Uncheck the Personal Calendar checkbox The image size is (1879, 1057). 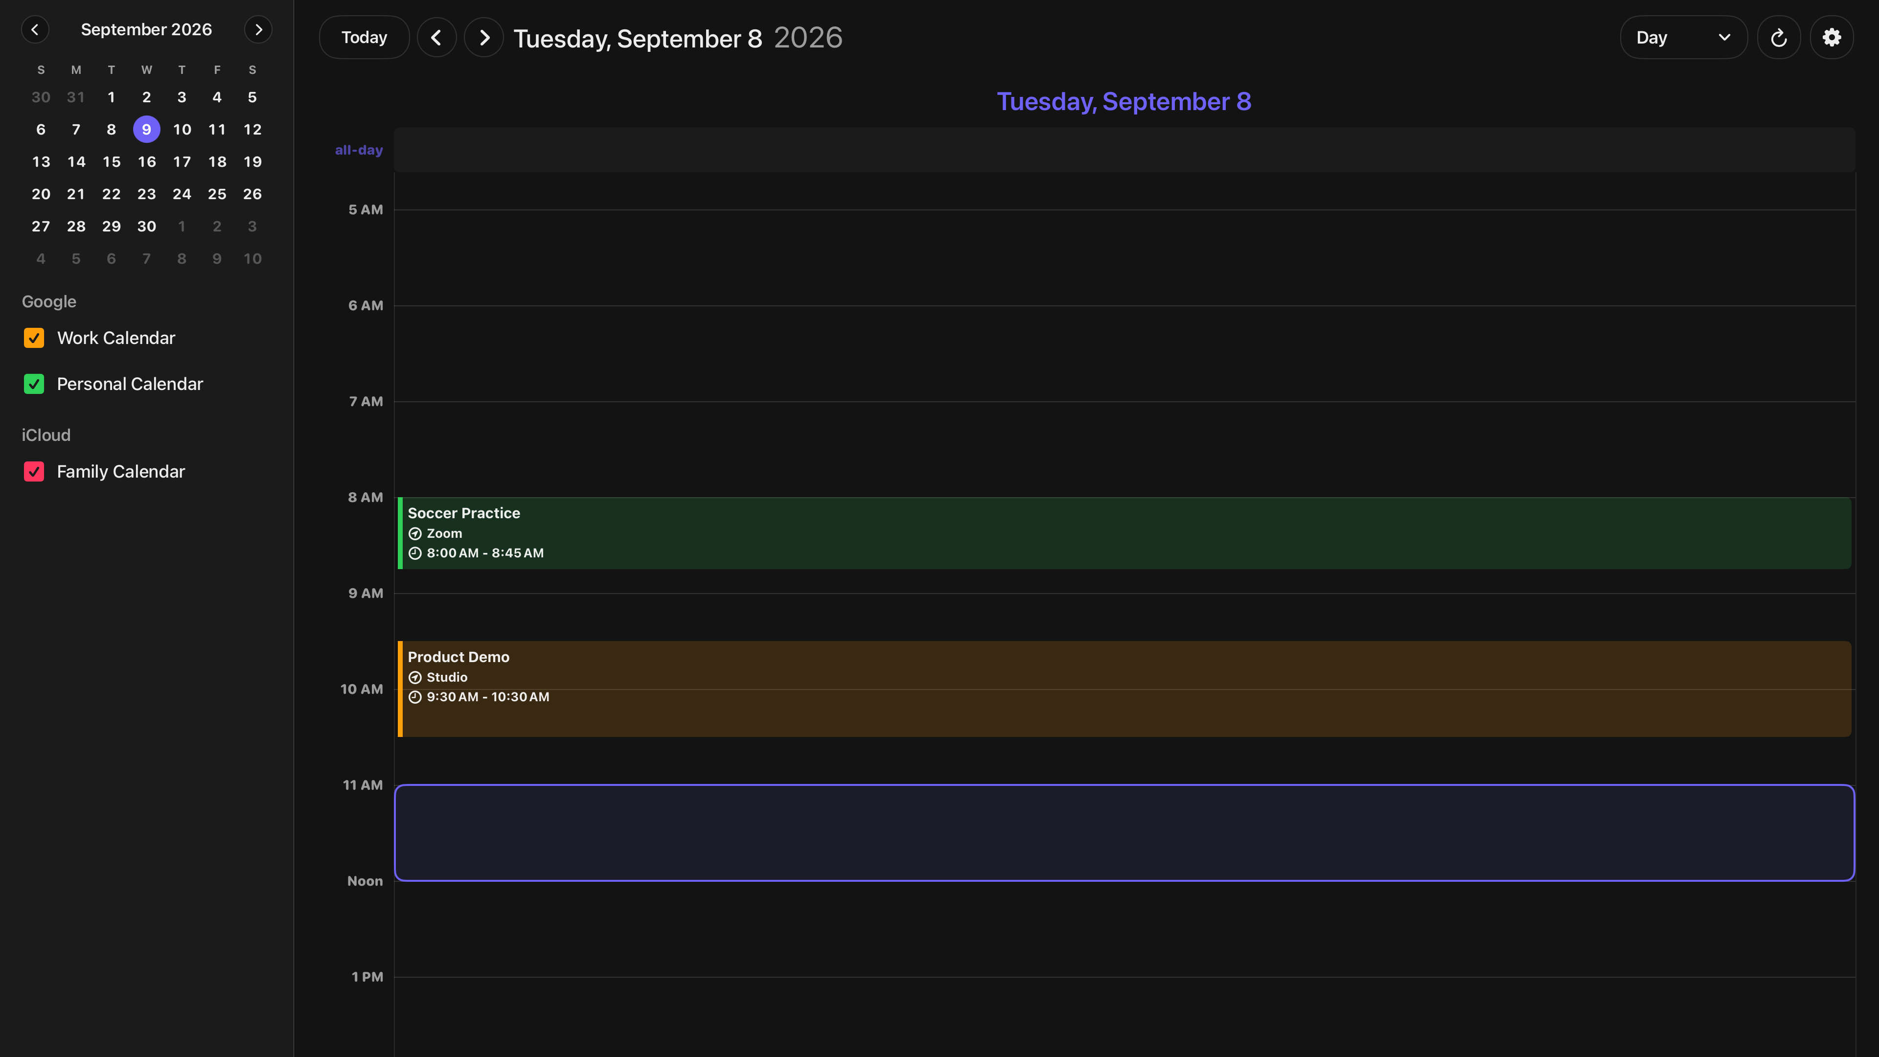tap(34, 384)
